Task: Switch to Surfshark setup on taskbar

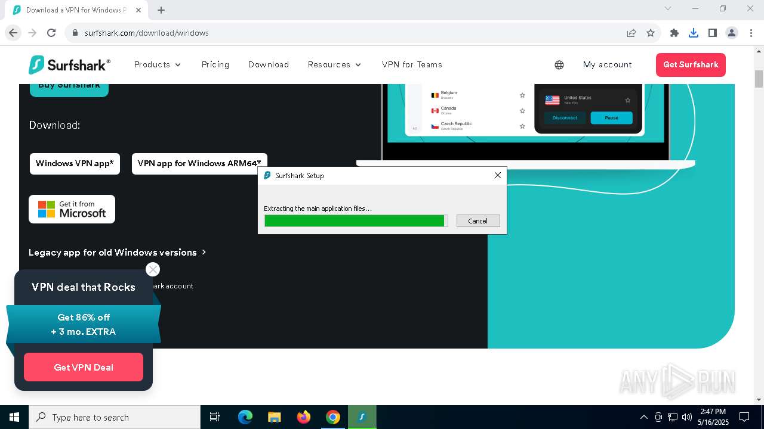Action: click(x=362, y=417)
